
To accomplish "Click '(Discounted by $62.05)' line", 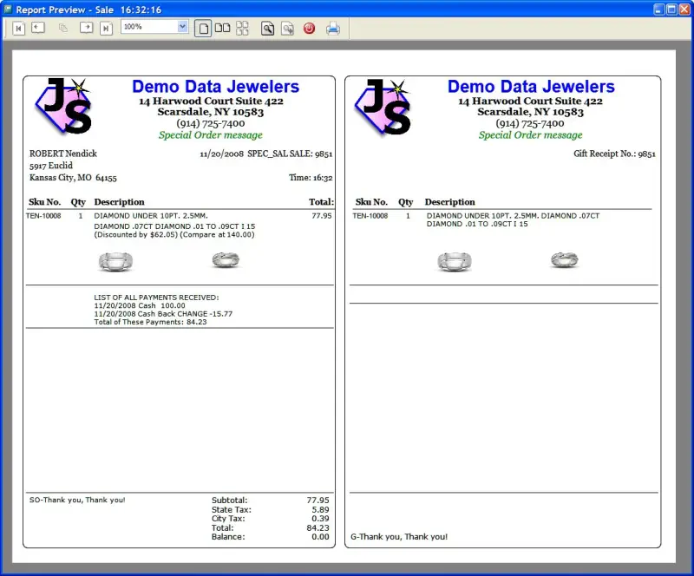I will pos(174,234).
